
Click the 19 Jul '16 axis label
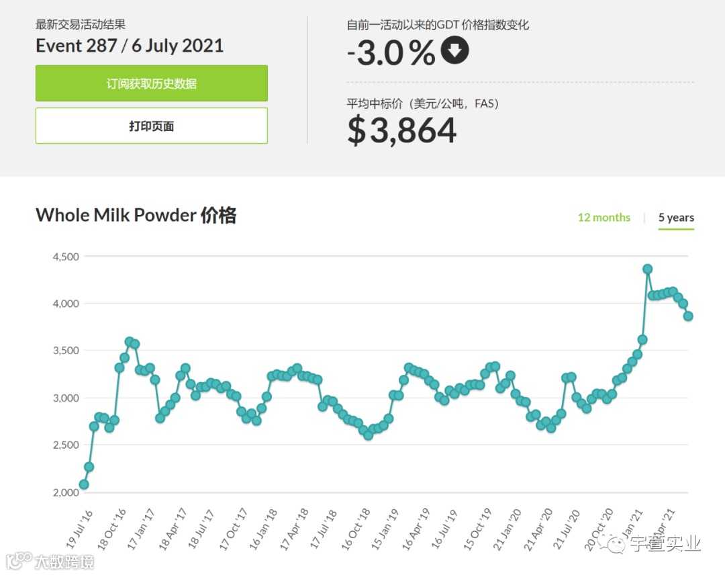point(79,530)
